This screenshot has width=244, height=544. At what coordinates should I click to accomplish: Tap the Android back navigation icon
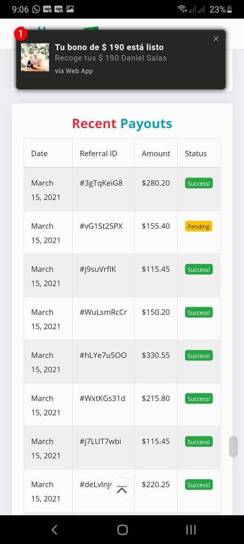point(54,529)
